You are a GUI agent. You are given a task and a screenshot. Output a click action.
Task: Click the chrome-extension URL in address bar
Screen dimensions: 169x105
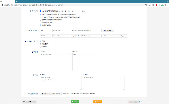tap(40, 5)
